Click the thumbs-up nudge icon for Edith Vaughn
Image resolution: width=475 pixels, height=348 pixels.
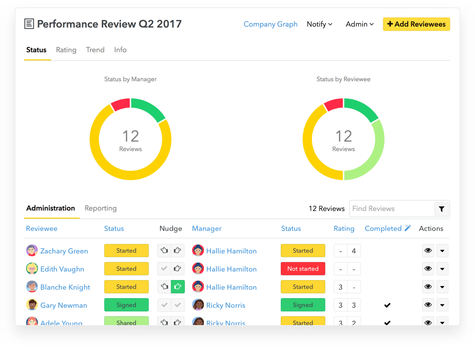(x=177, y=269)
